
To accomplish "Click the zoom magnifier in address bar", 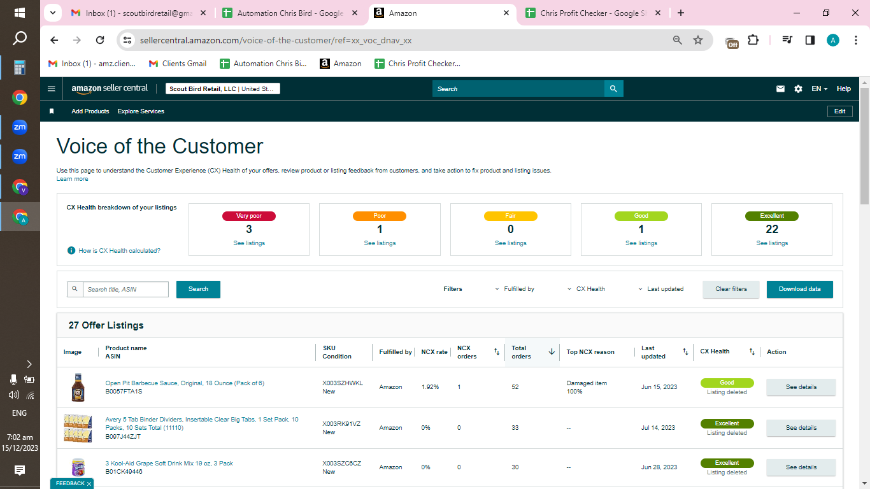I will 678,40.
